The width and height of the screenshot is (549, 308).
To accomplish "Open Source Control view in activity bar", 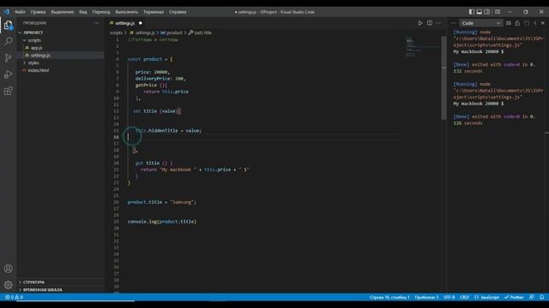I will coord(8,57).
